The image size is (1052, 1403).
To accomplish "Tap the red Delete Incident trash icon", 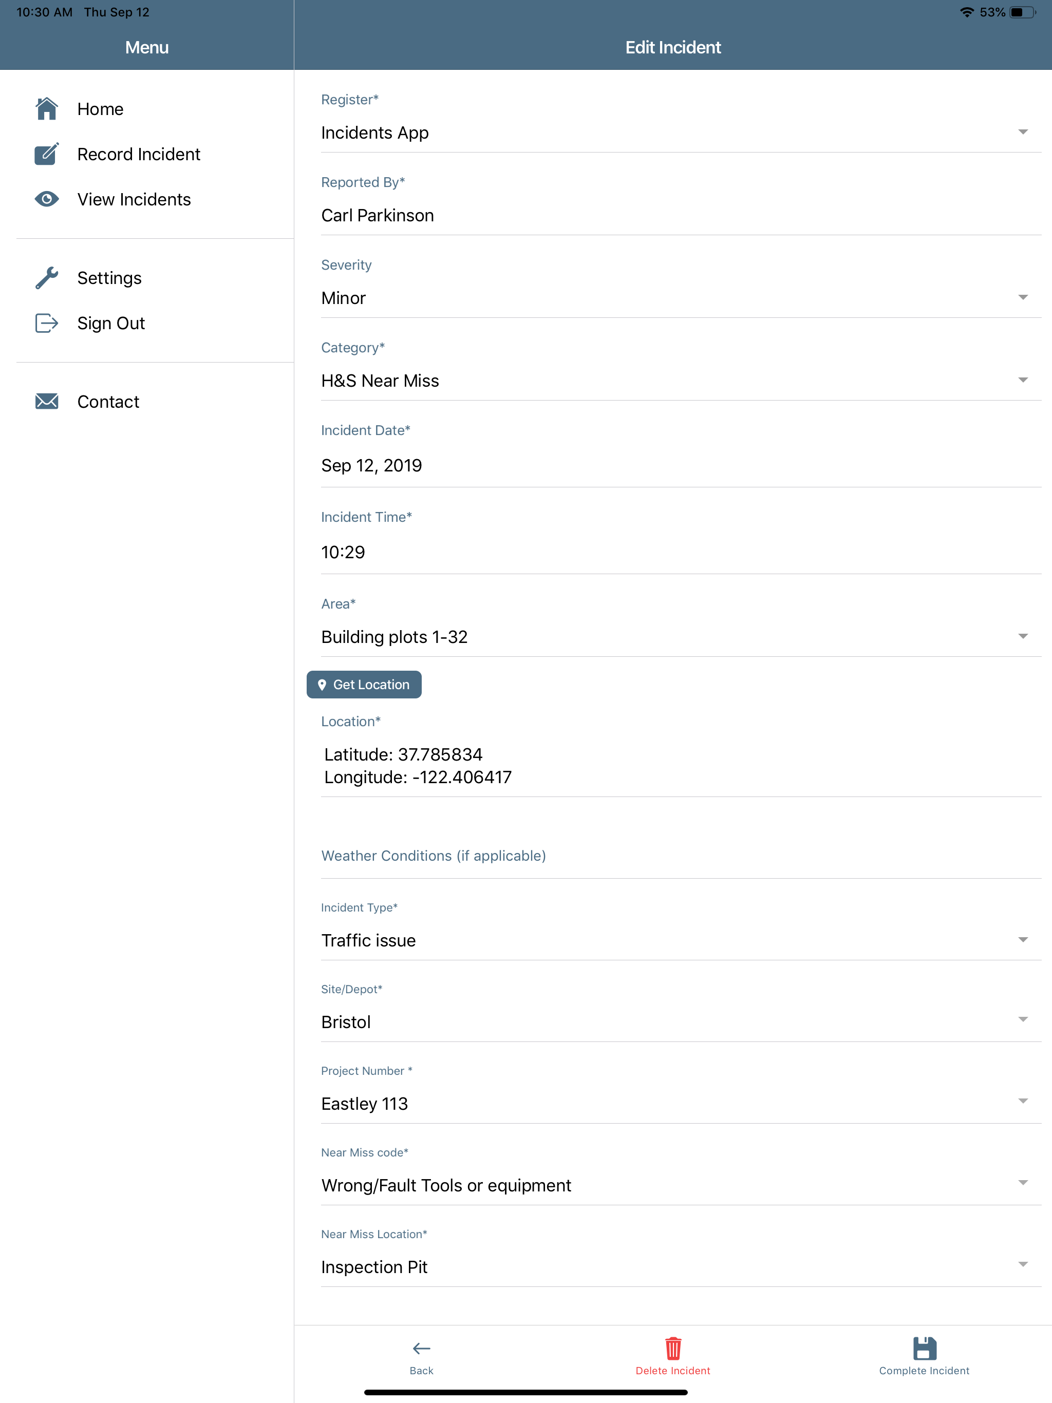I will tap(672, 1349).
